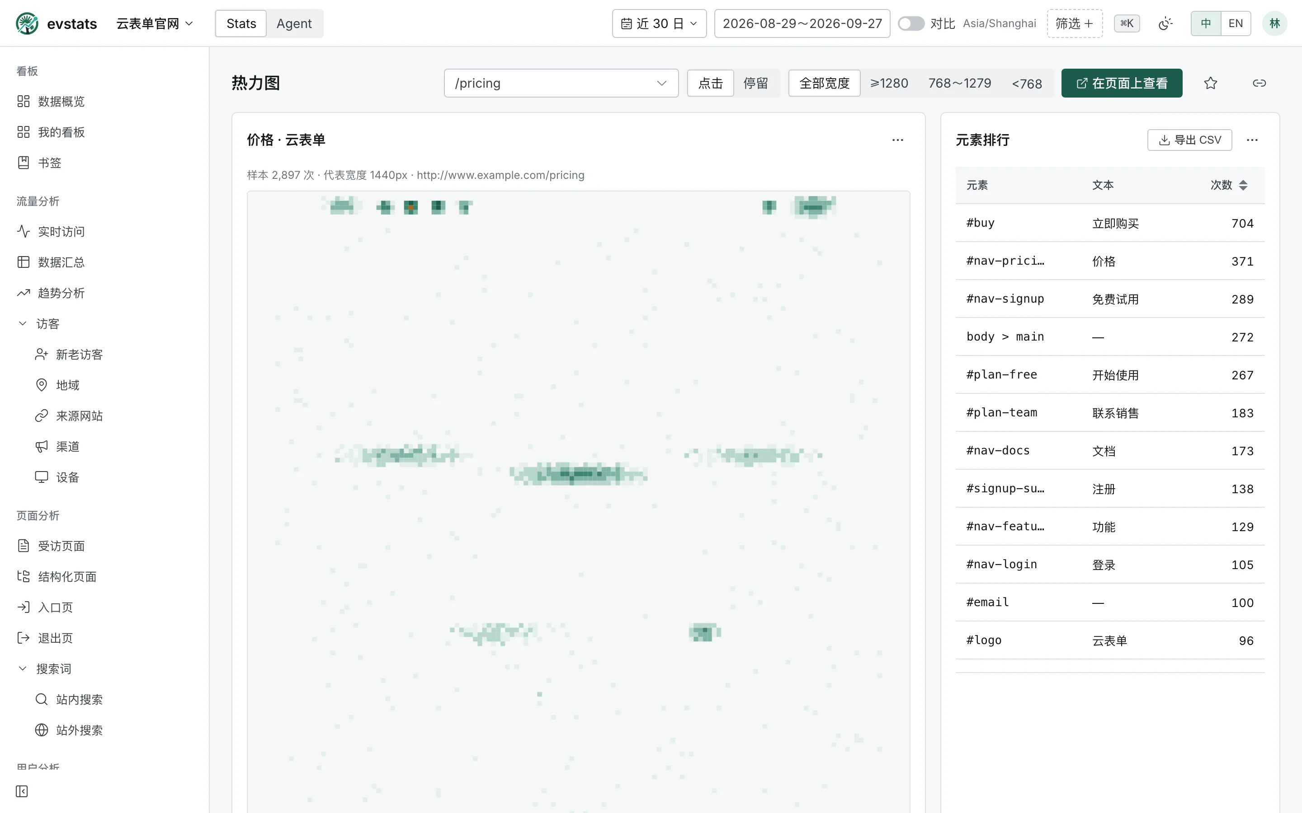Click the #plan-free row
Image resolution: width=1302 pixels, height=813 pixels.
pyautogui.click(x=1110, y=375)
